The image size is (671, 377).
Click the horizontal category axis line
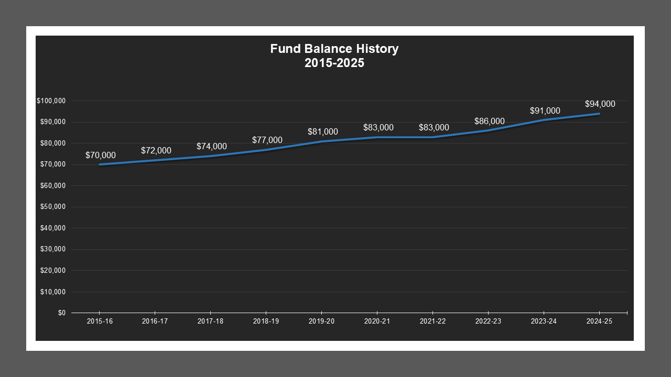[346, 313]
